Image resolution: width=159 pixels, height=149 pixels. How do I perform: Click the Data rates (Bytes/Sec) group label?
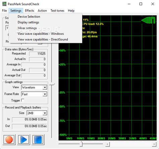point(19,49)
